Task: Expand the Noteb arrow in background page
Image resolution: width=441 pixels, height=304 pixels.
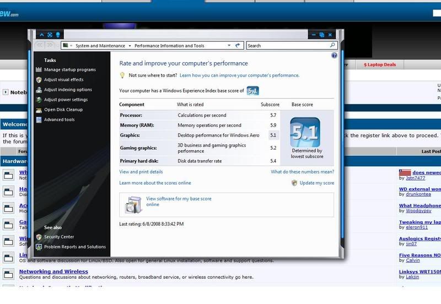Action: (x=6, y=92)
